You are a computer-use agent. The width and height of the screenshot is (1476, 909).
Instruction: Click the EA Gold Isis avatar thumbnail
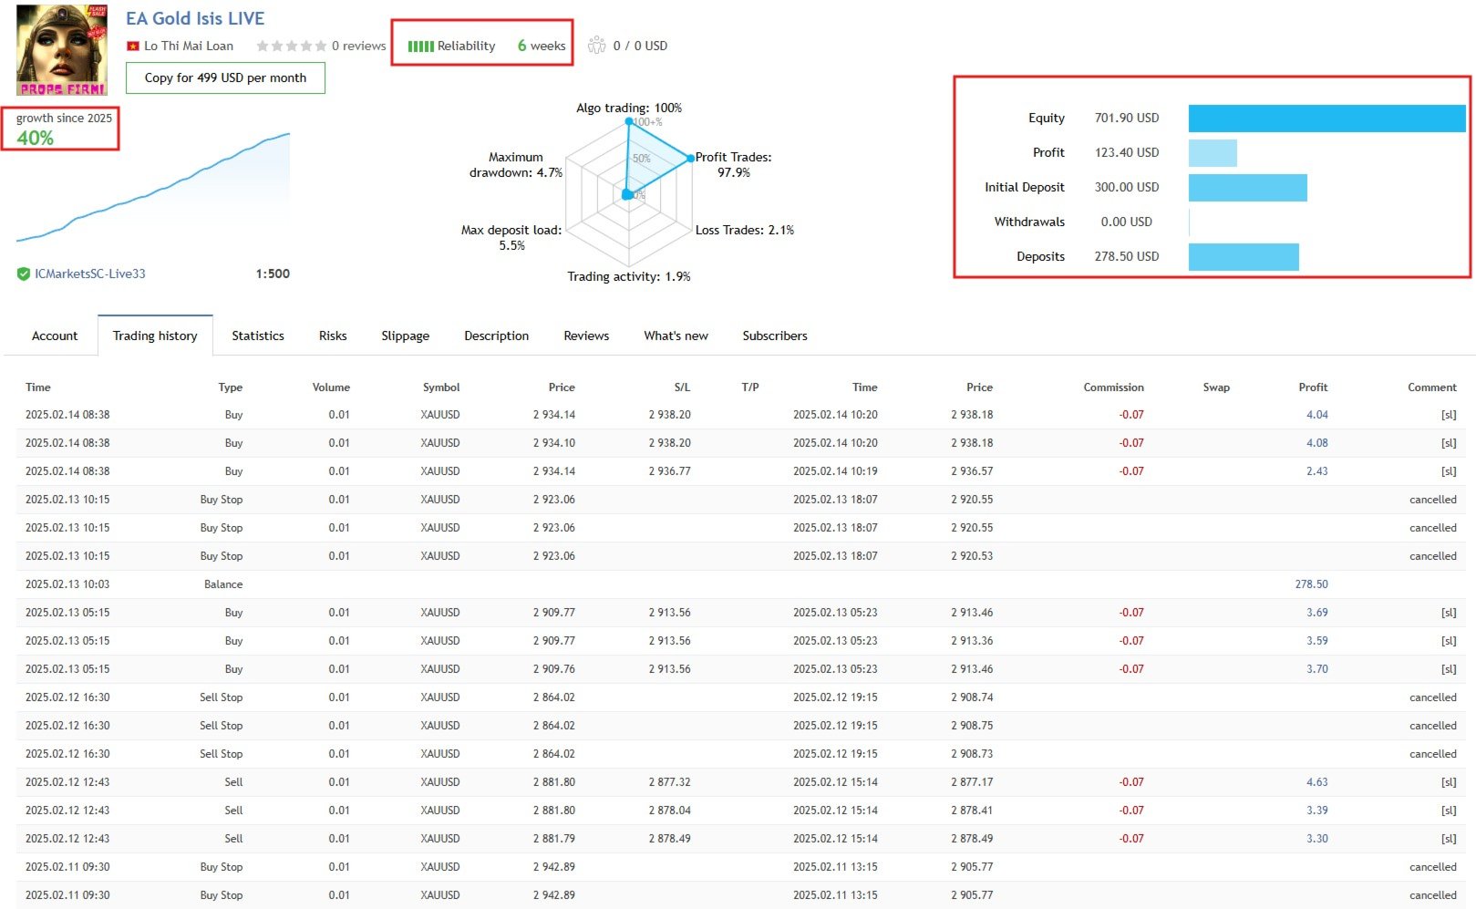(x=61, y=50)
